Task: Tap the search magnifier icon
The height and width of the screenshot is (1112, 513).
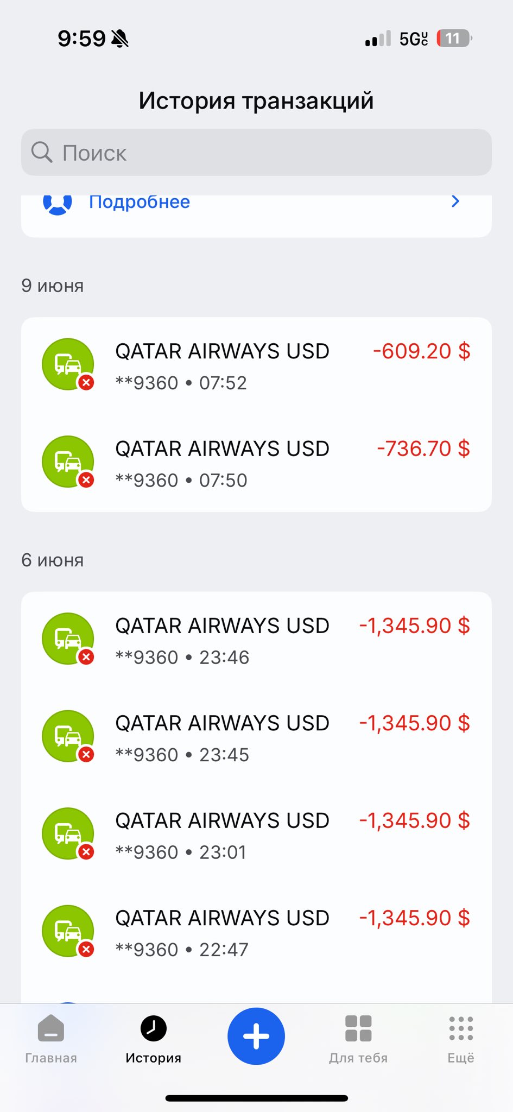Action: [x=41, y=153]
